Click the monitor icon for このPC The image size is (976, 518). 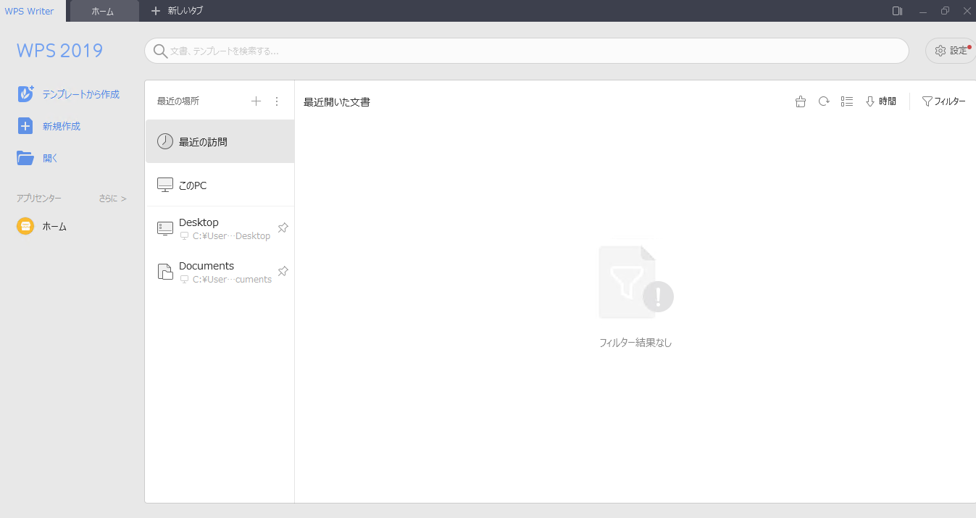pyautogui.click(x=165, y=185)
